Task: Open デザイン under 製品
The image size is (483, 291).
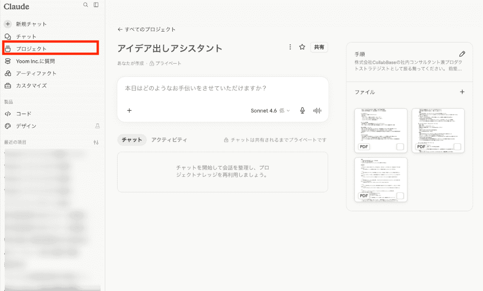Action: click(20, 126)
